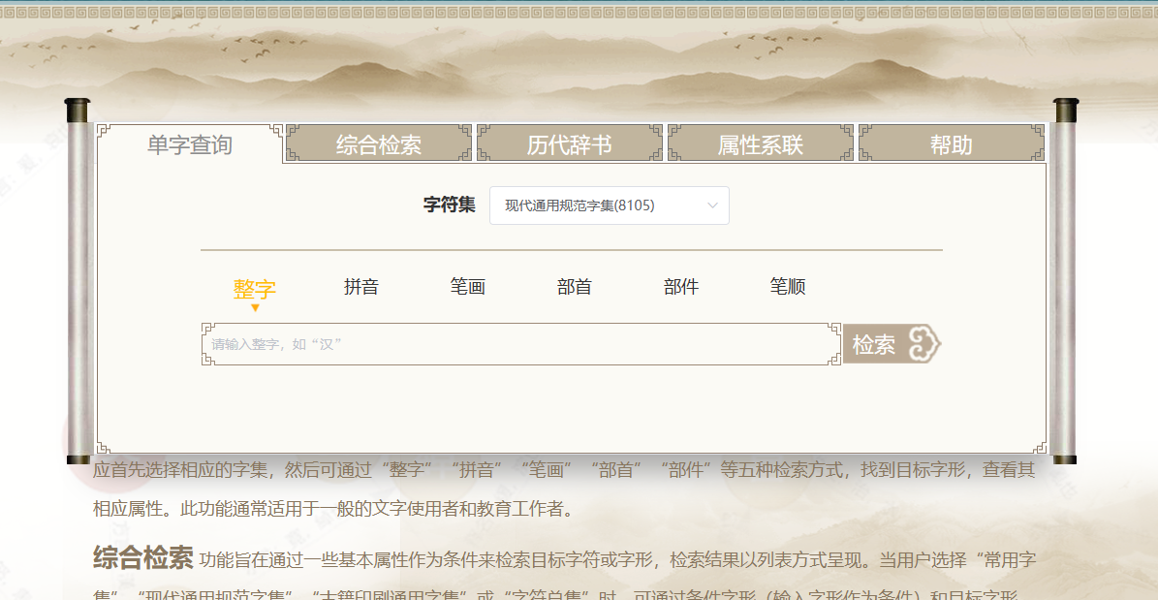Click the 检索 search button
Image resolution: width=1158 pixels, height=600 pixels.
(x=889, y=344)
